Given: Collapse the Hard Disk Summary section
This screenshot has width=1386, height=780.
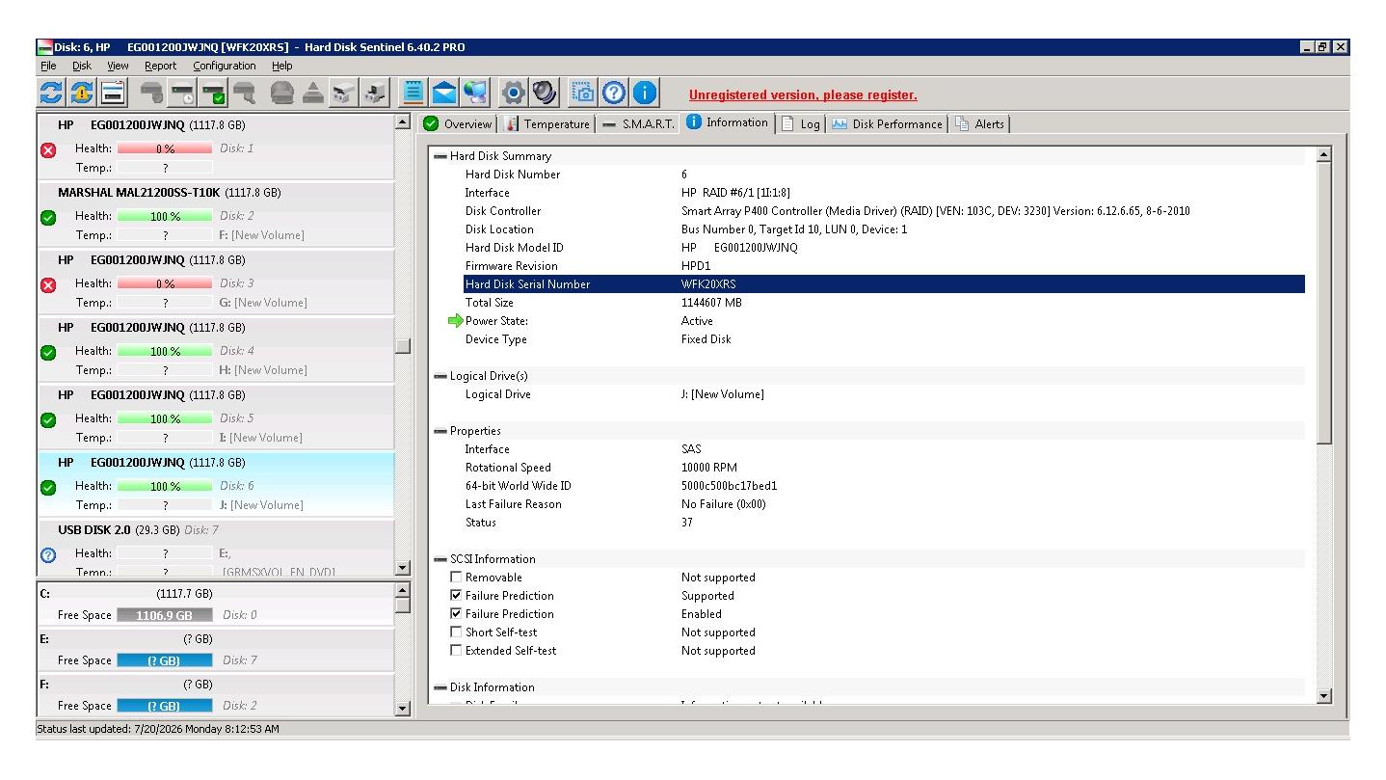Looking at the screenshot, I should pos(440,156).
